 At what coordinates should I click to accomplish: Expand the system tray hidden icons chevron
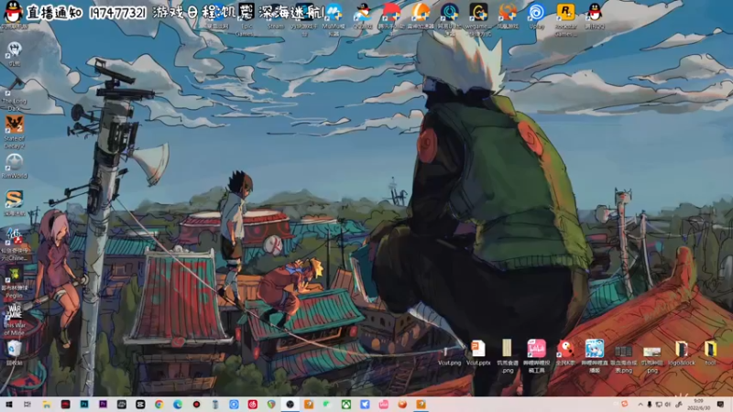(640, 405)
